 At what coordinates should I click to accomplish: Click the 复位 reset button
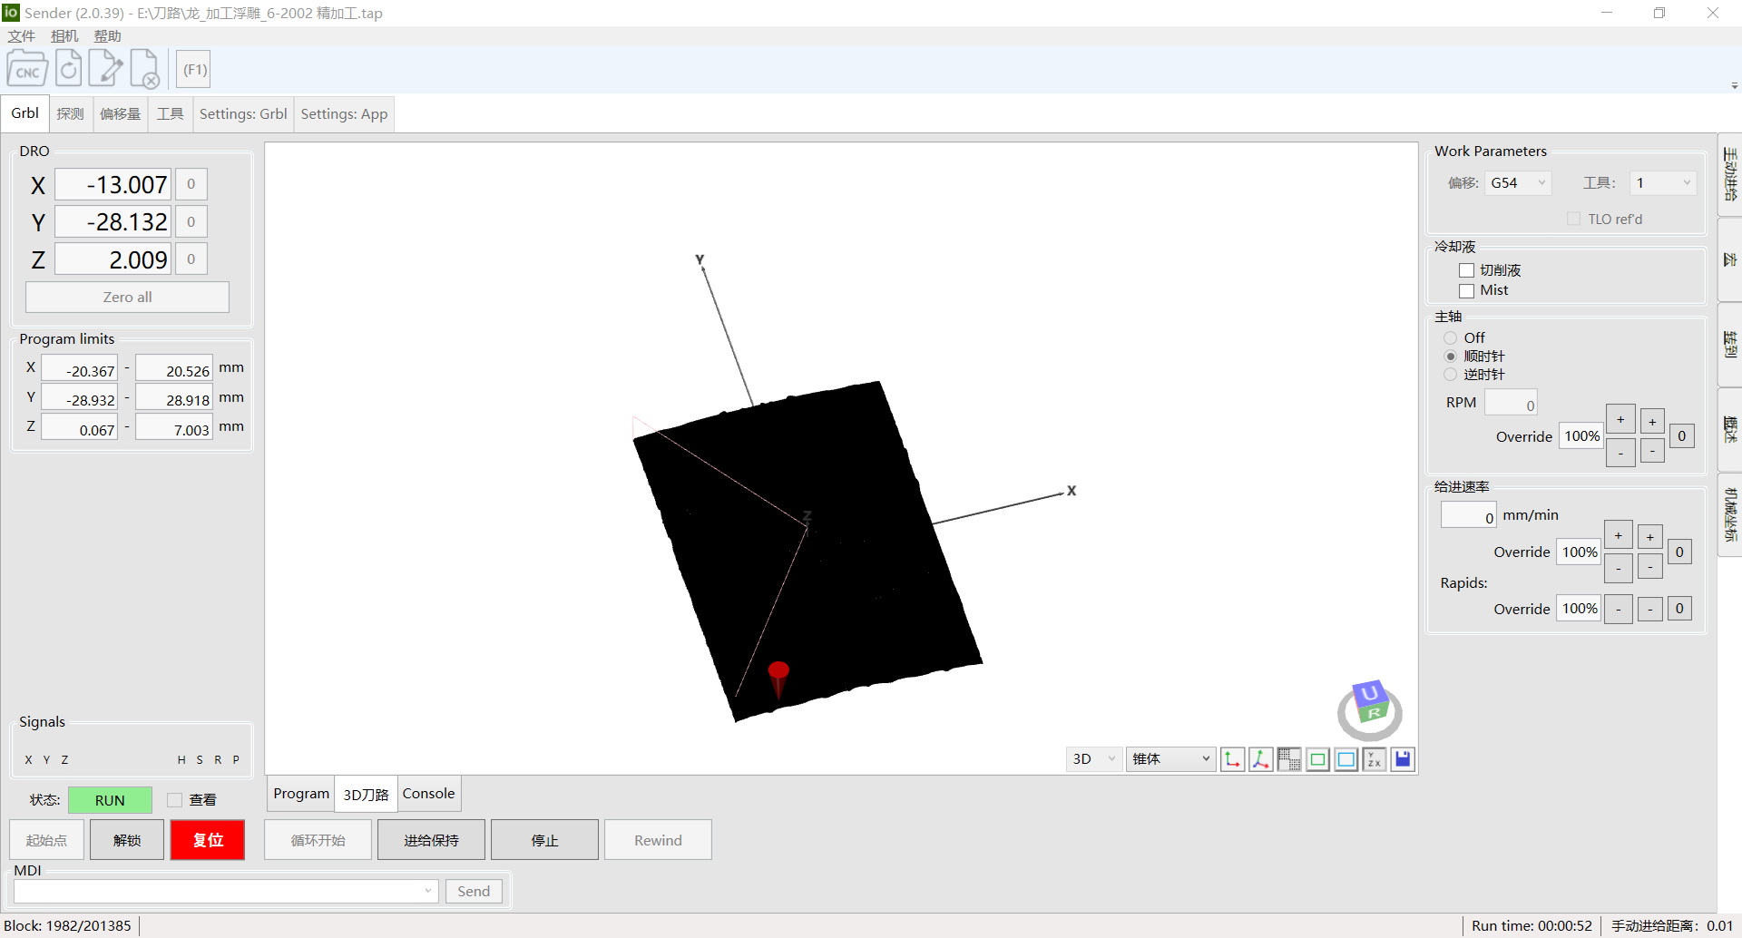208,840
